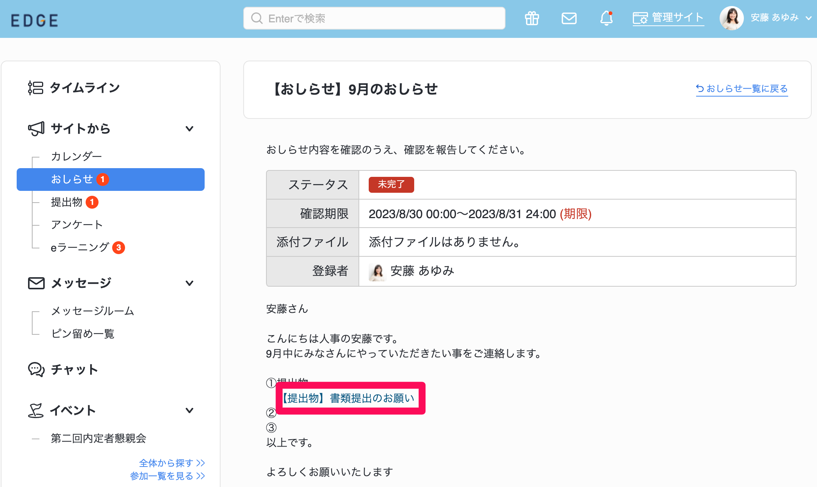The image size is (817, 487).
Task: Select おしらせ in the sidebar
Action: [x=111, y=180]
